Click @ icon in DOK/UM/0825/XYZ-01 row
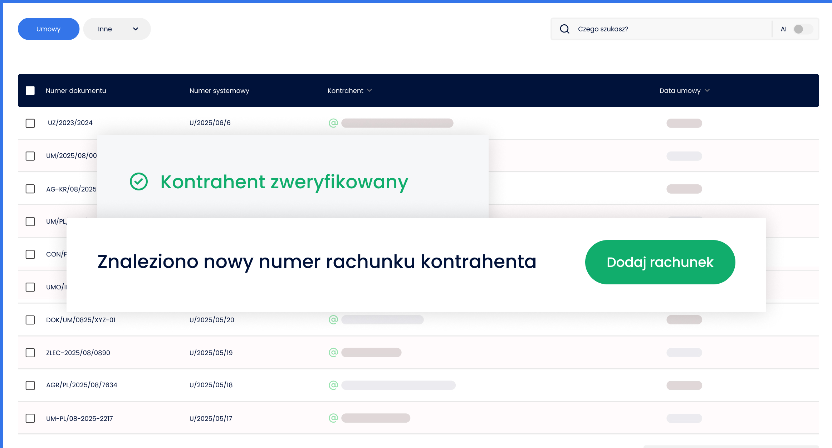The image size is (832, 448). pyautogui.click(x=333, y=320)
